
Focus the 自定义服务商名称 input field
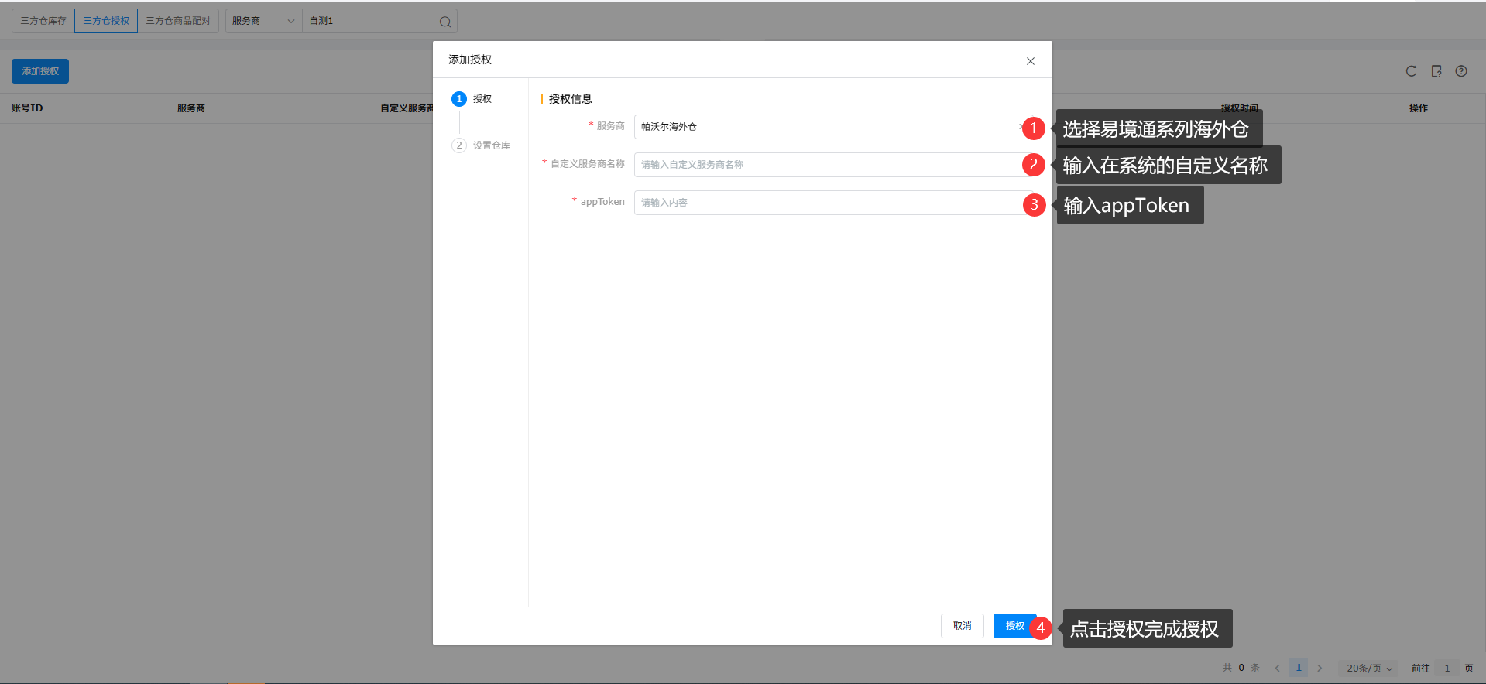click(x=825, y=165)
